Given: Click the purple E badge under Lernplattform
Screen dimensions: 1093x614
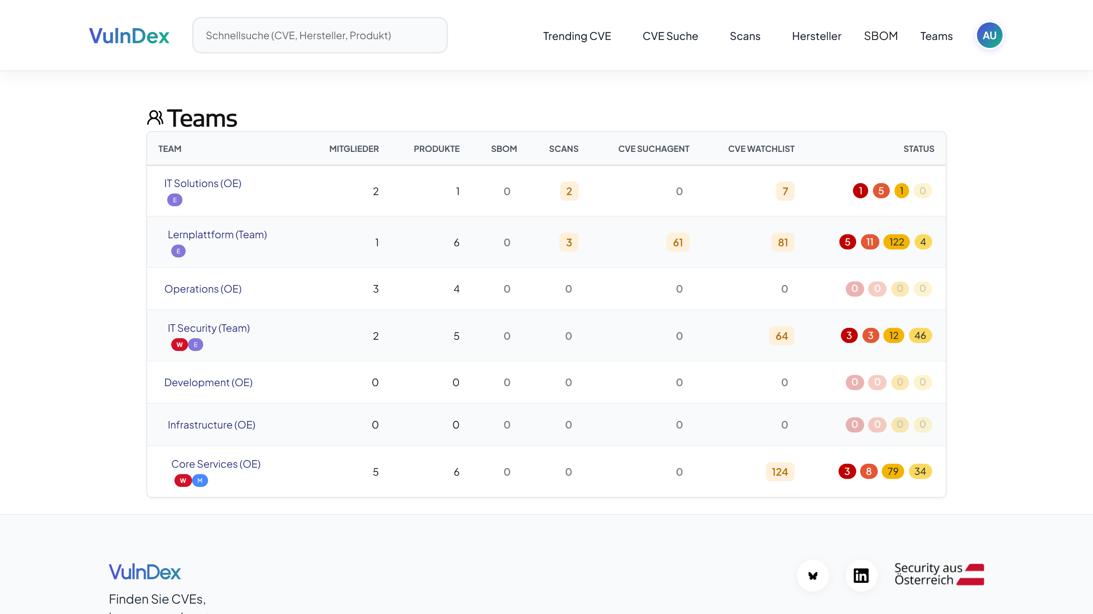Looking at the screenshot, I should coord(178,251).
